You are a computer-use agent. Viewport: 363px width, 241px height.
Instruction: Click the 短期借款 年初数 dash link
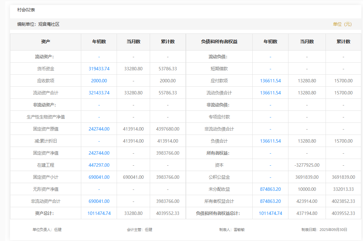[x=270, y=69]
